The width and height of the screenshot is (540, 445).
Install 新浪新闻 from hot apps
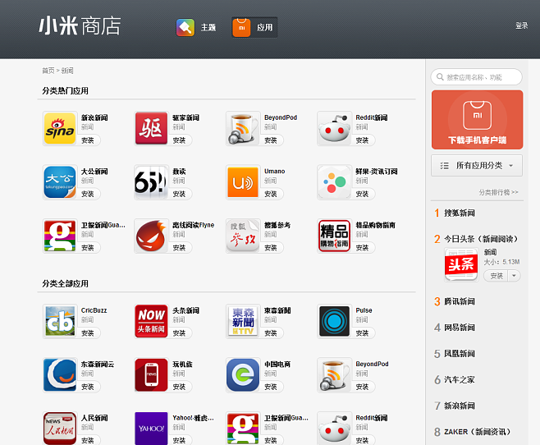(x=88, y=140)
